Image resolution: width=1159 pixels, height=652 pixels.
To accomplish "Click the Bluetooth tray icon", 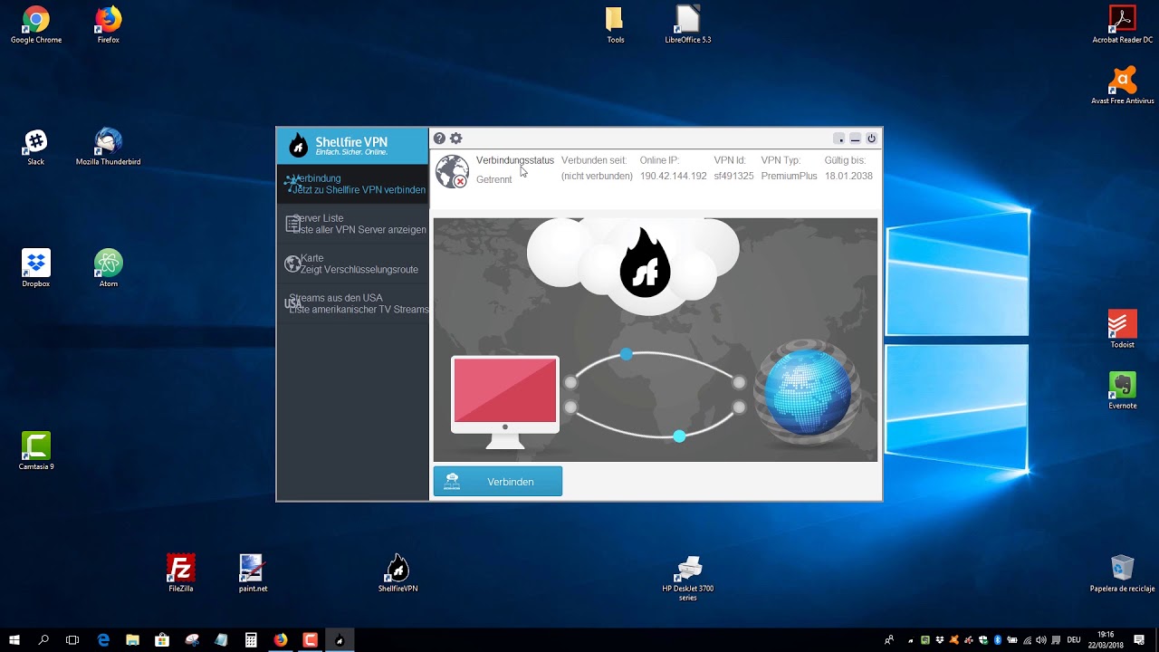I will (x=998, y=640).
